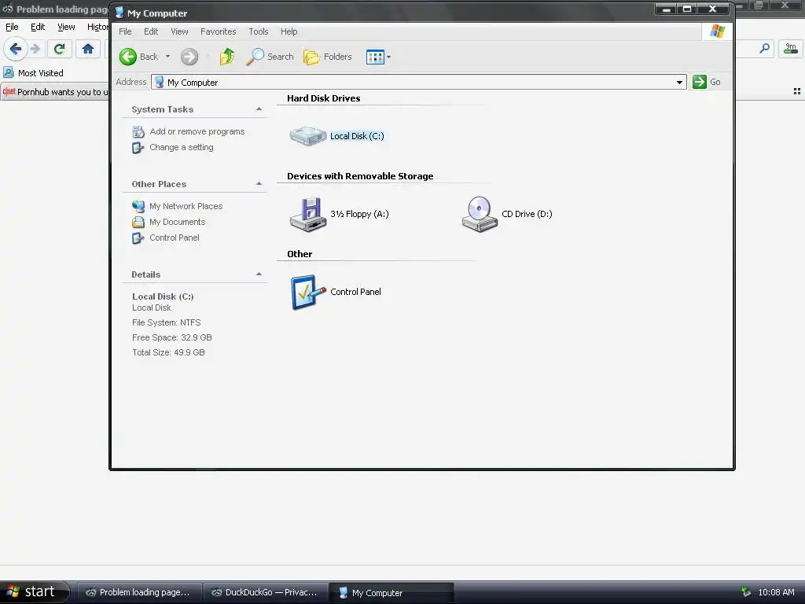Open the Edit menu in My Computer

tap(151, 31)
